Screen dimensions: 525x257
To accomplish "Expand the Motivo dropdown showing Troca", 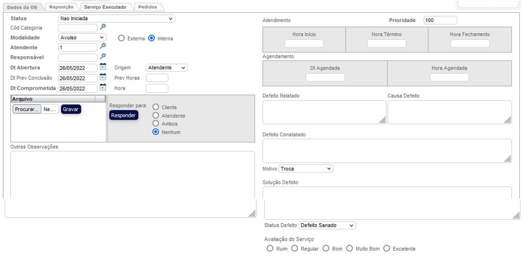I will pyautogui.click(x=306, y=168).
